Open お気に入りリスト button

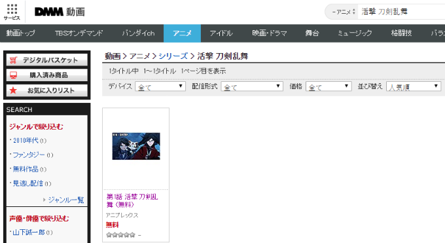[x=47, y=90]
